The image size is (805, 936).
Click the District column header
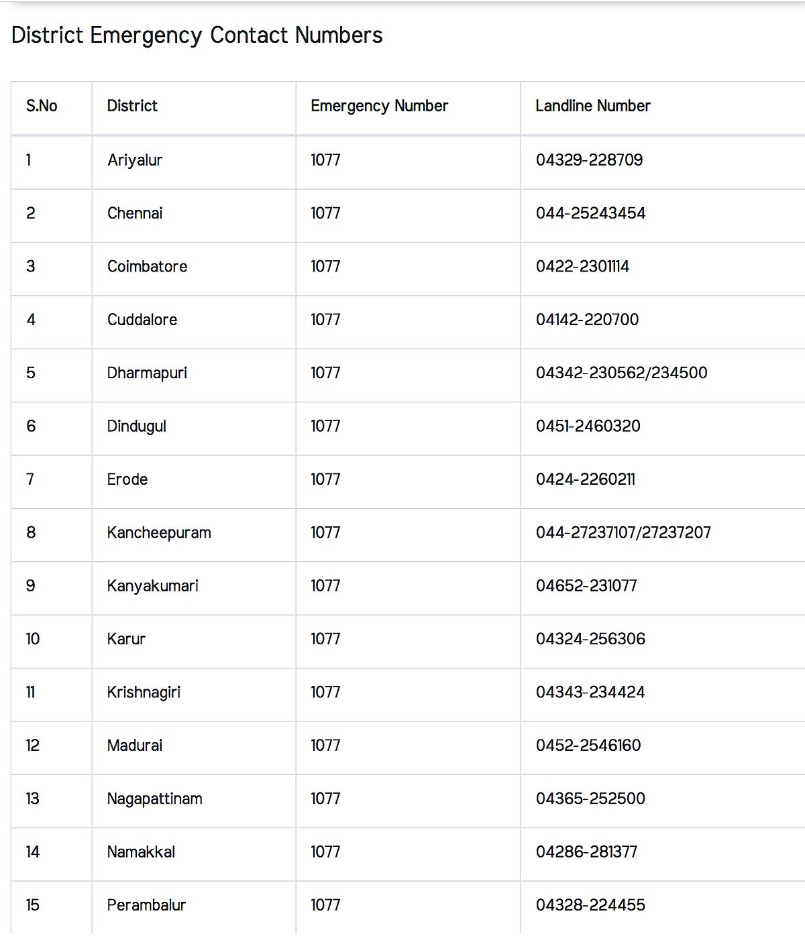[132, 106]
